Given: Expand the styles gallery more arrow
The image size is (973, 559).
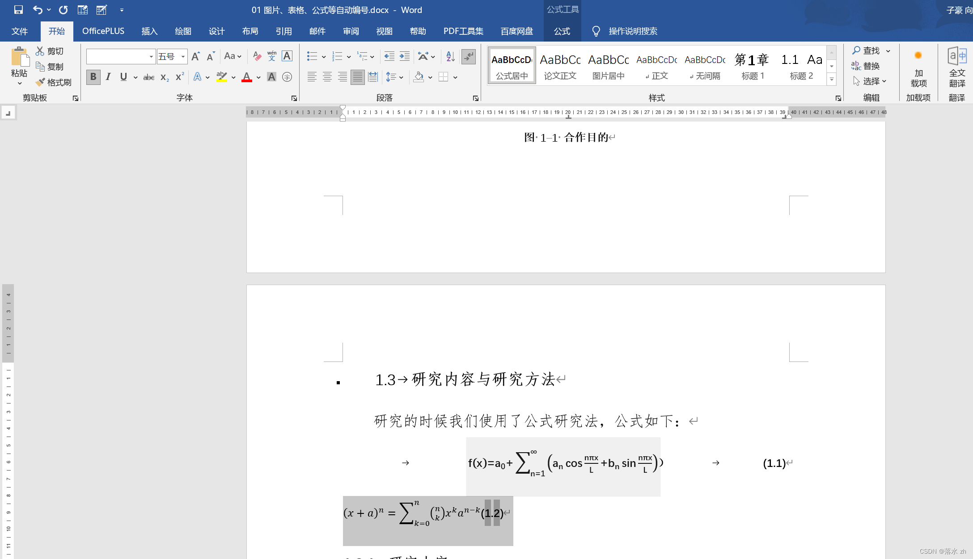Looking at the screenshot, I should pos(832,80).
